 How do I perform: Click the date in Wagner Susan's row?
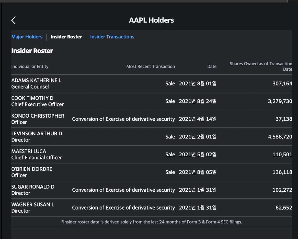point(198,208)
